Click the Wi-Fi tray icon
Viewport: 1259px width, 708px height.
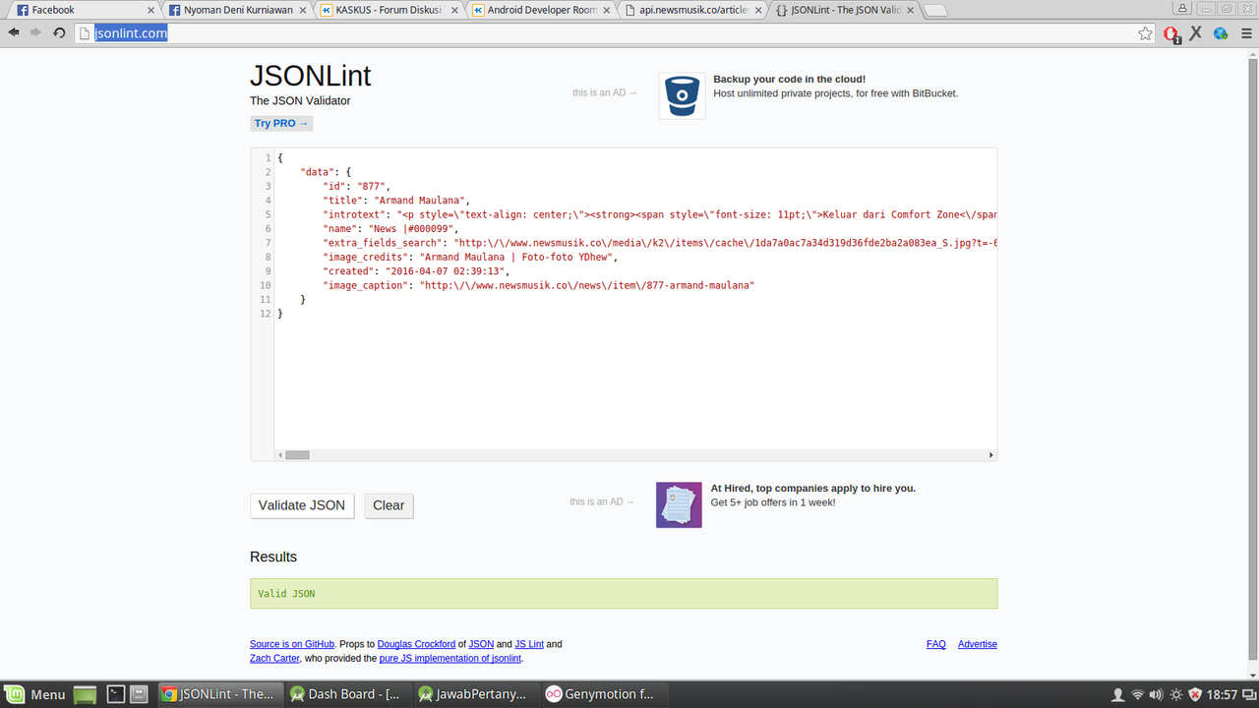[1137, 694]
